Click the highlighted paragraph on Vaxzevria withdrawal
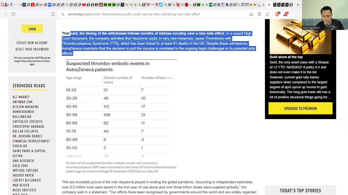Viewport: 348px width, 195px height. [x=159, y=43]
